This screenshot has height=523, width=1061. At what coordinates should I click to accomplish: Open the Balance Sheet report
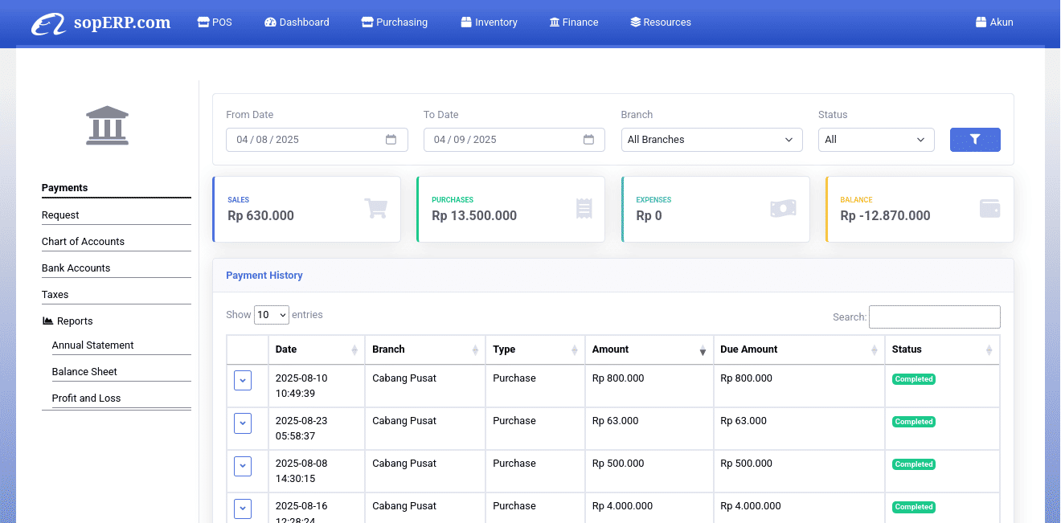[84, 372]
